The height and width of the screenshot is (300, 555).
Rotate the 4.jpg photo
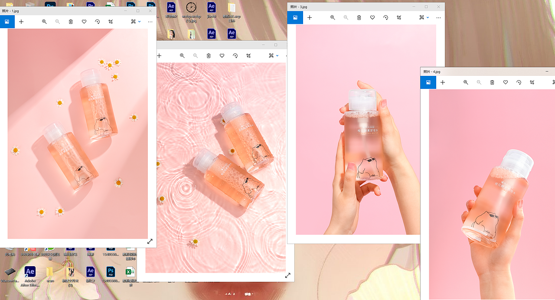point(519,82)
